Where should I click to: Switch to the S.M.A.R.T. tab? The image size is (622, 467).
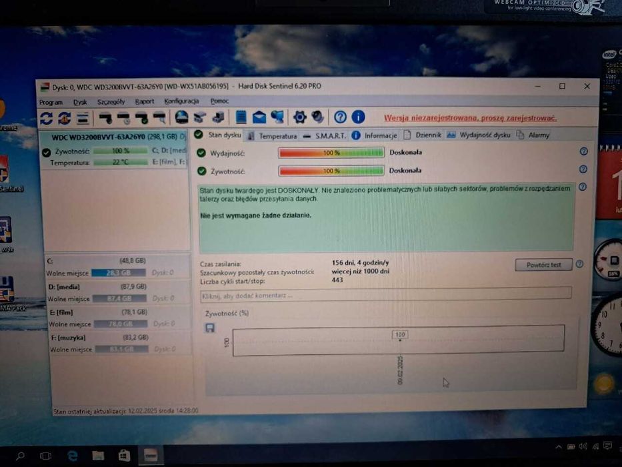326,136
